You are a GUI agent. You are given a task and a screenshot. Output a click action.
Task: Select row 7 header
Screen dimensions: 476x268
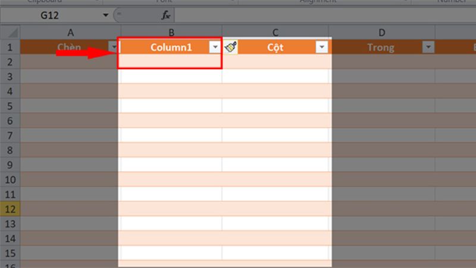(10, 135)
